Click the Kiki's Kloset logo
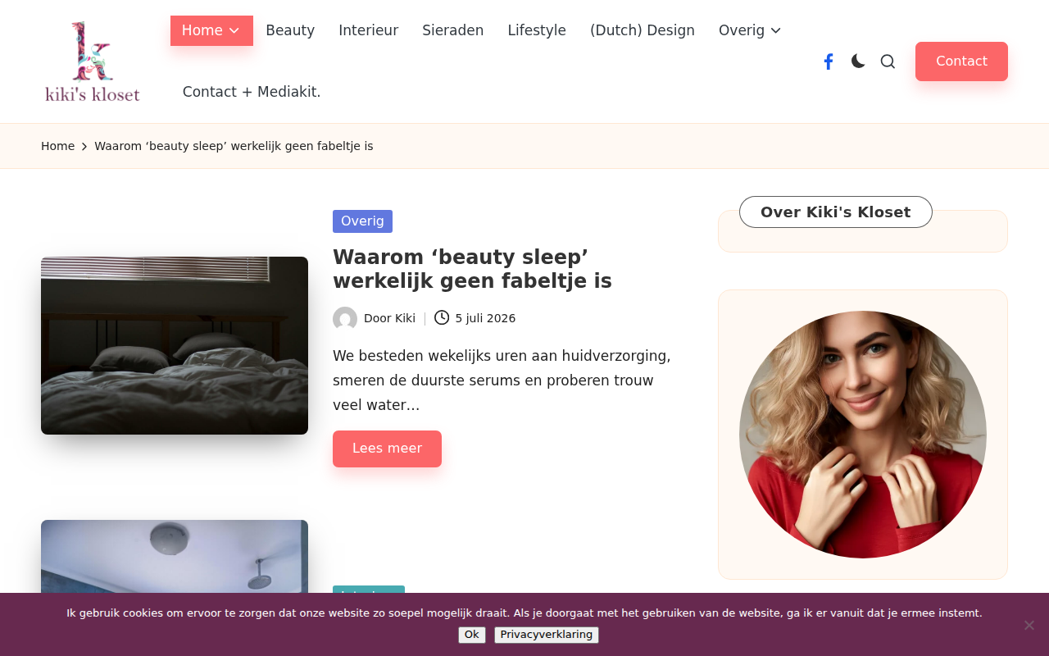 tap(93, 61)
